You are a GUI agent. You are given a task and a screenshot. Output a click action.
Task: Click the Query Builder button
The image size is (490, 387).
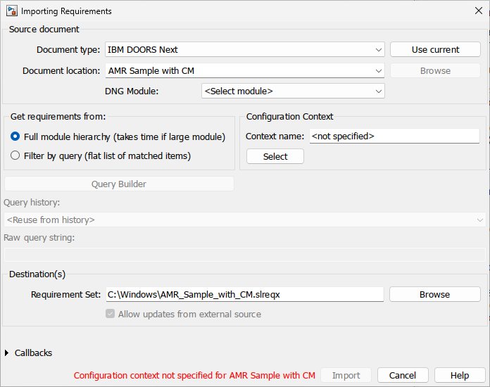coord(119,184)
